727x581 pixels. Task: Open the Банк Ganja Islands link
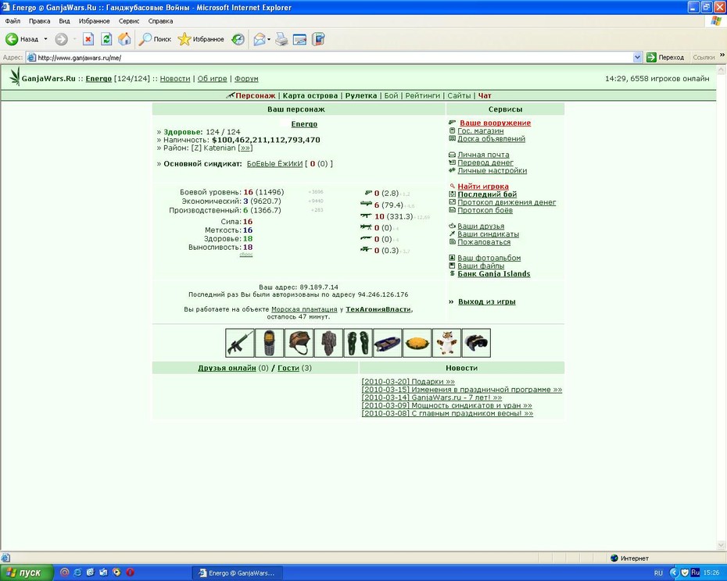tap(494, 274)
